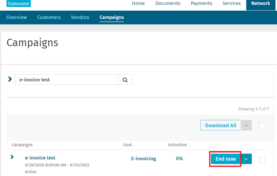Expand the search filter chevron
This screenshot has width=277, height=176.
[x=10, y=79]
